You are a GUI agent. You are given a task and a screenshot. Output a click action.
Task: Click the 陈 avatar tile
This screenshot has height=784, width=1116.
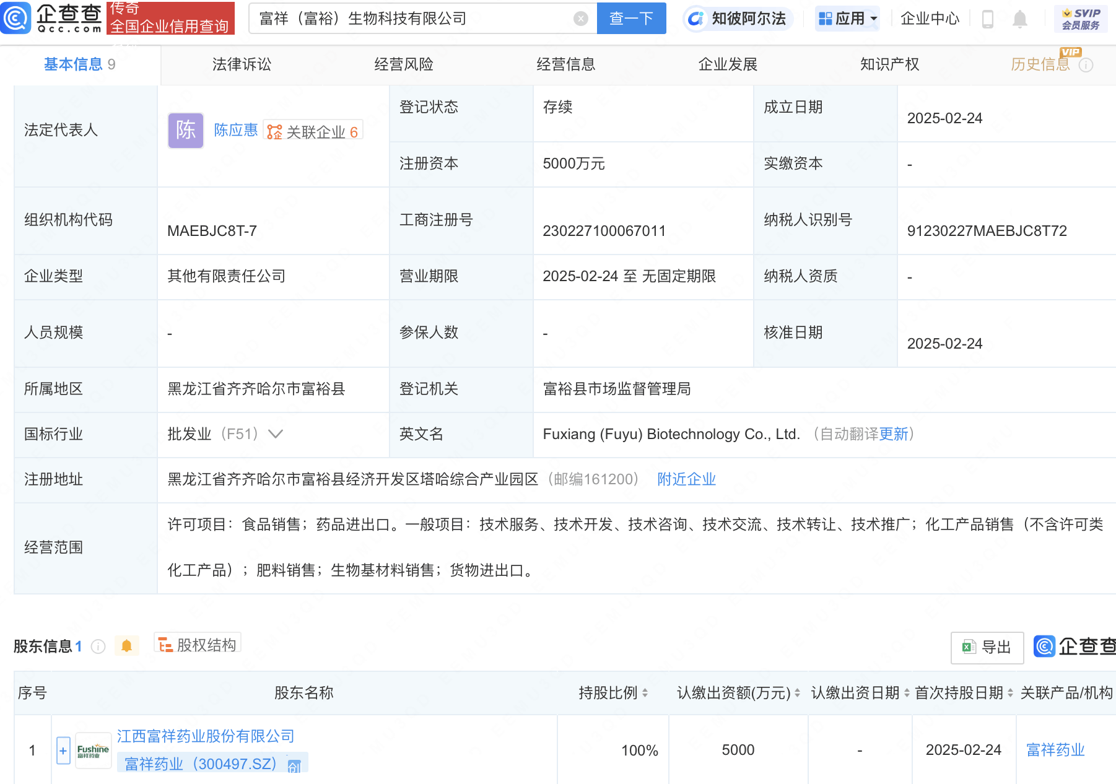tap(186, 130)
